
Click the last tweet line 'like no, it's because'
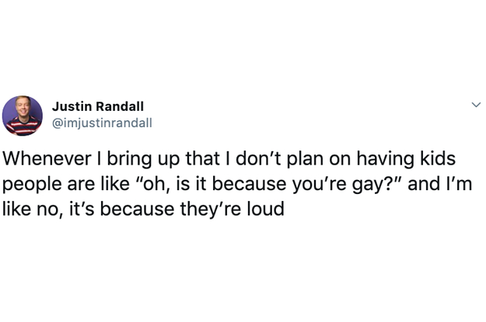(x=143, y=209)
